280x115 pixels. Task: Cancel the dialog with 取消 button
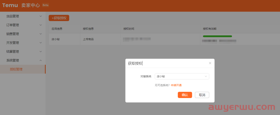(x=202, y=95)
